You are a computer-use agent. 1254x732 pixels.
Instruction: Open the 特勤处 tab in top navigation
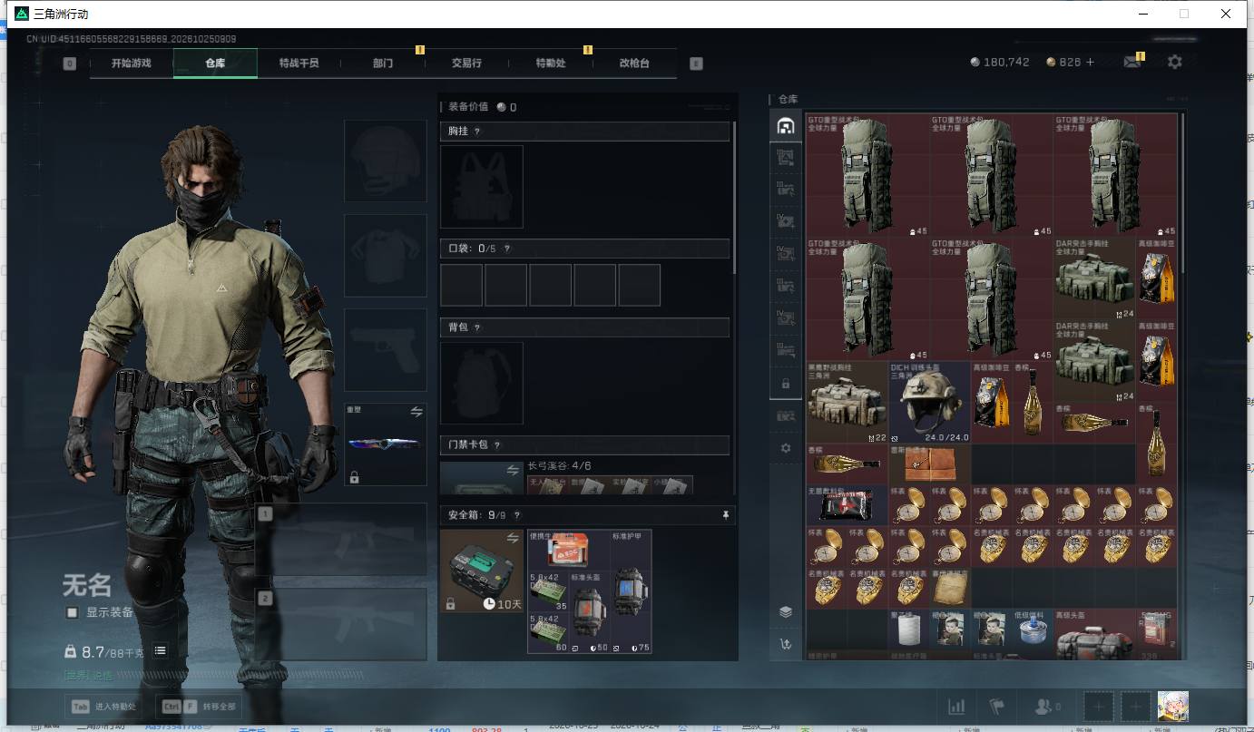coord(551,63)
